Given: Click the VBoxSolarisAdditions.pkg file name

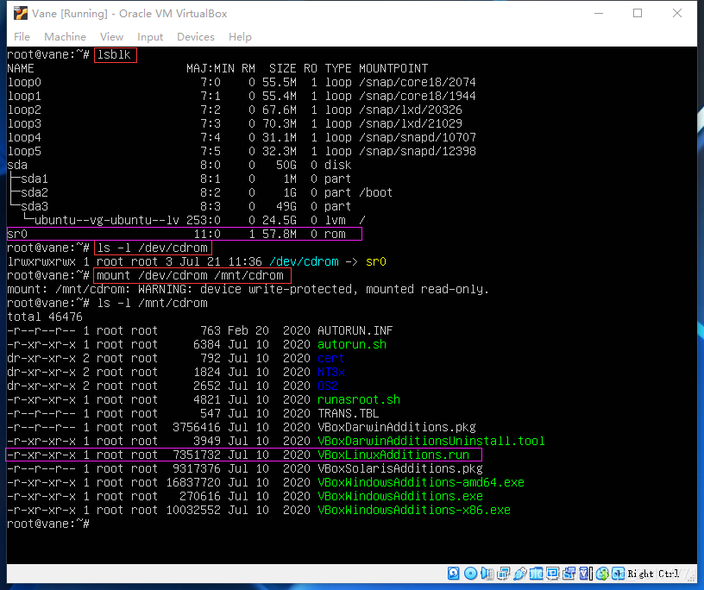Looking at the screenshot, I should (x=400, y=468).
